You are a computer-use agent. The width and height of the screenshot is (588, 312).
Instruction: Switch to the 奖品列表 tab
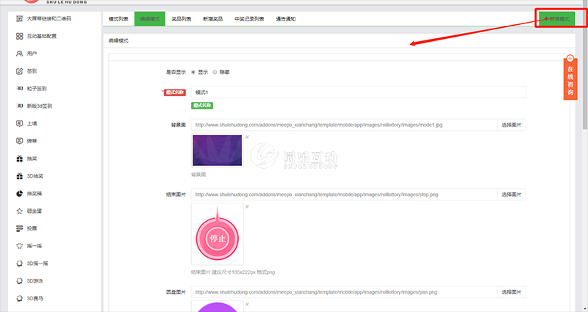click(x=182, y=19)
